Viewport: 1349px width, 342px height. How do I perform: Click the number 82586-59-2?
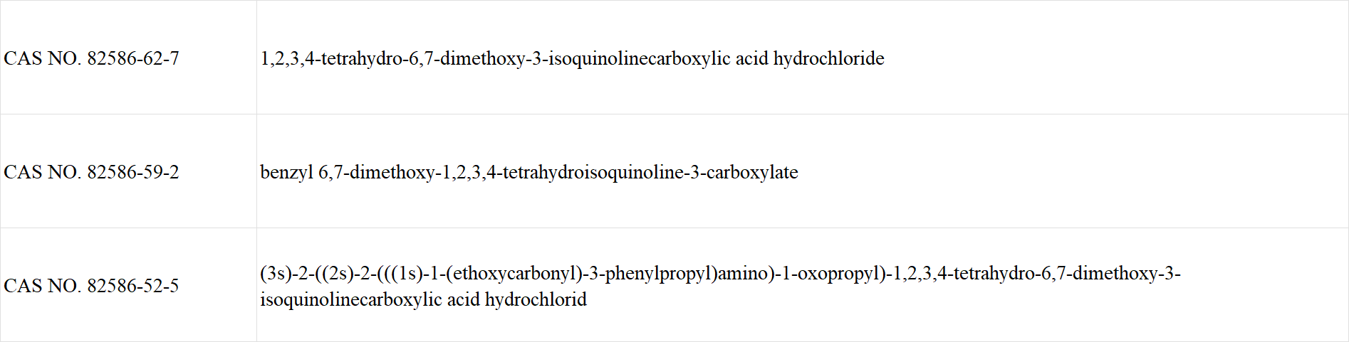click(133, 172)
